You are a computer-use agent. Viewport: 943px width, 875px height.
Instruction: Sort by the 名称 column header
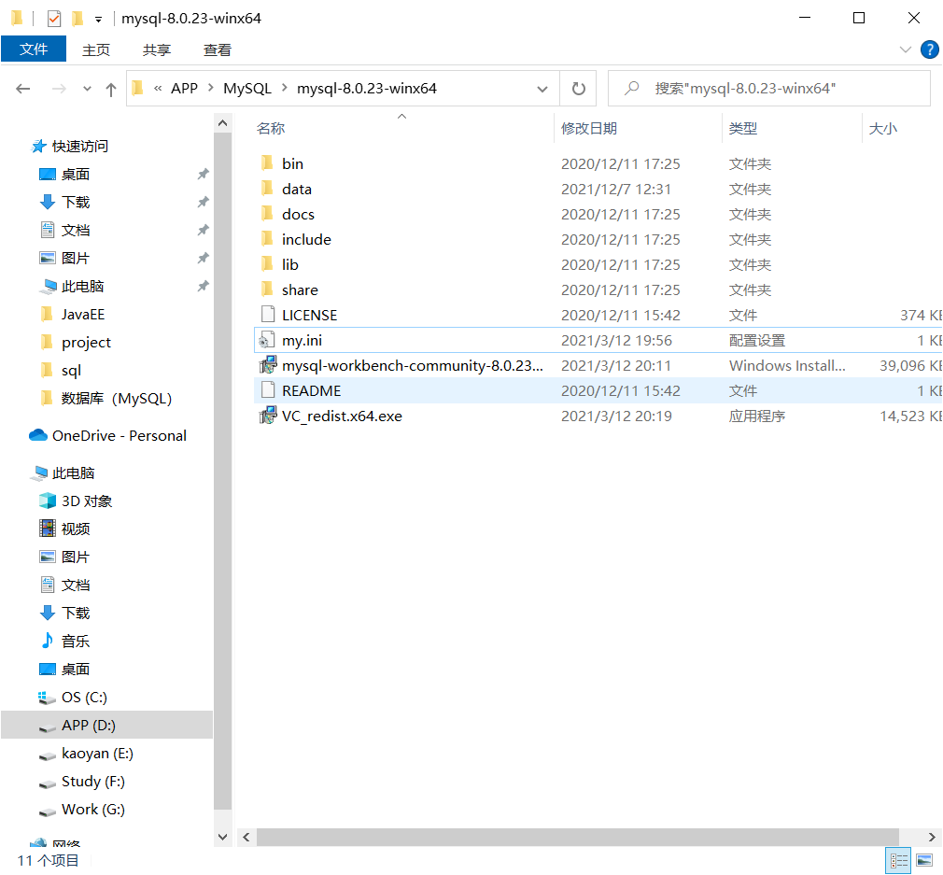[271, 128]
